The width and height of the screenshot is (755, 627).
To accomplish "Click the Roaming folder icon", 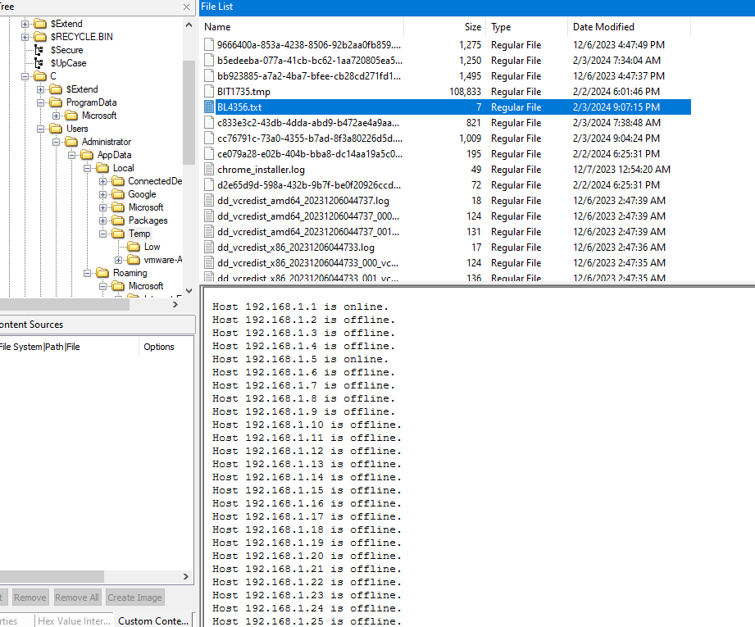I will click(102, 273).
